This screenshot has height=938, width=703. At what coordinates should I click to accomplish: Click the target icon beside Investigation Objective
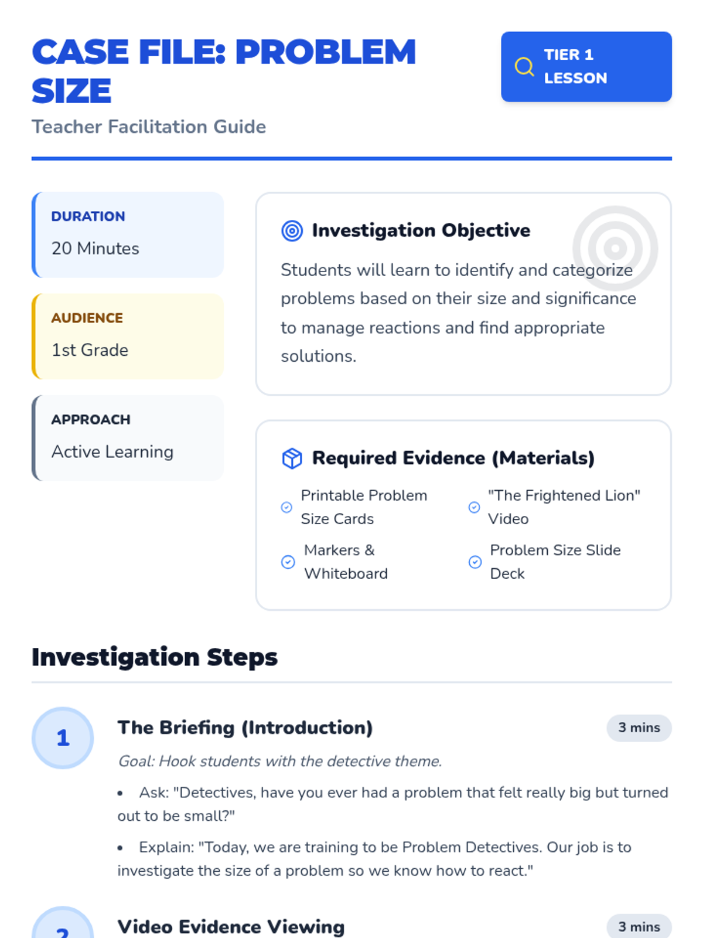point(292,231)
